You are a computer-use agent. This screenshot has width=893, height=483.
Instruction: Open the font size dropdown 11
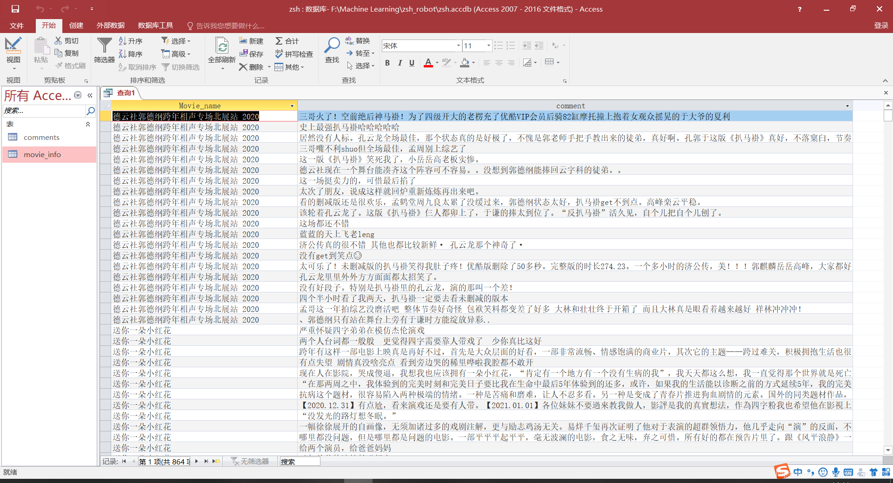point(488,46)
